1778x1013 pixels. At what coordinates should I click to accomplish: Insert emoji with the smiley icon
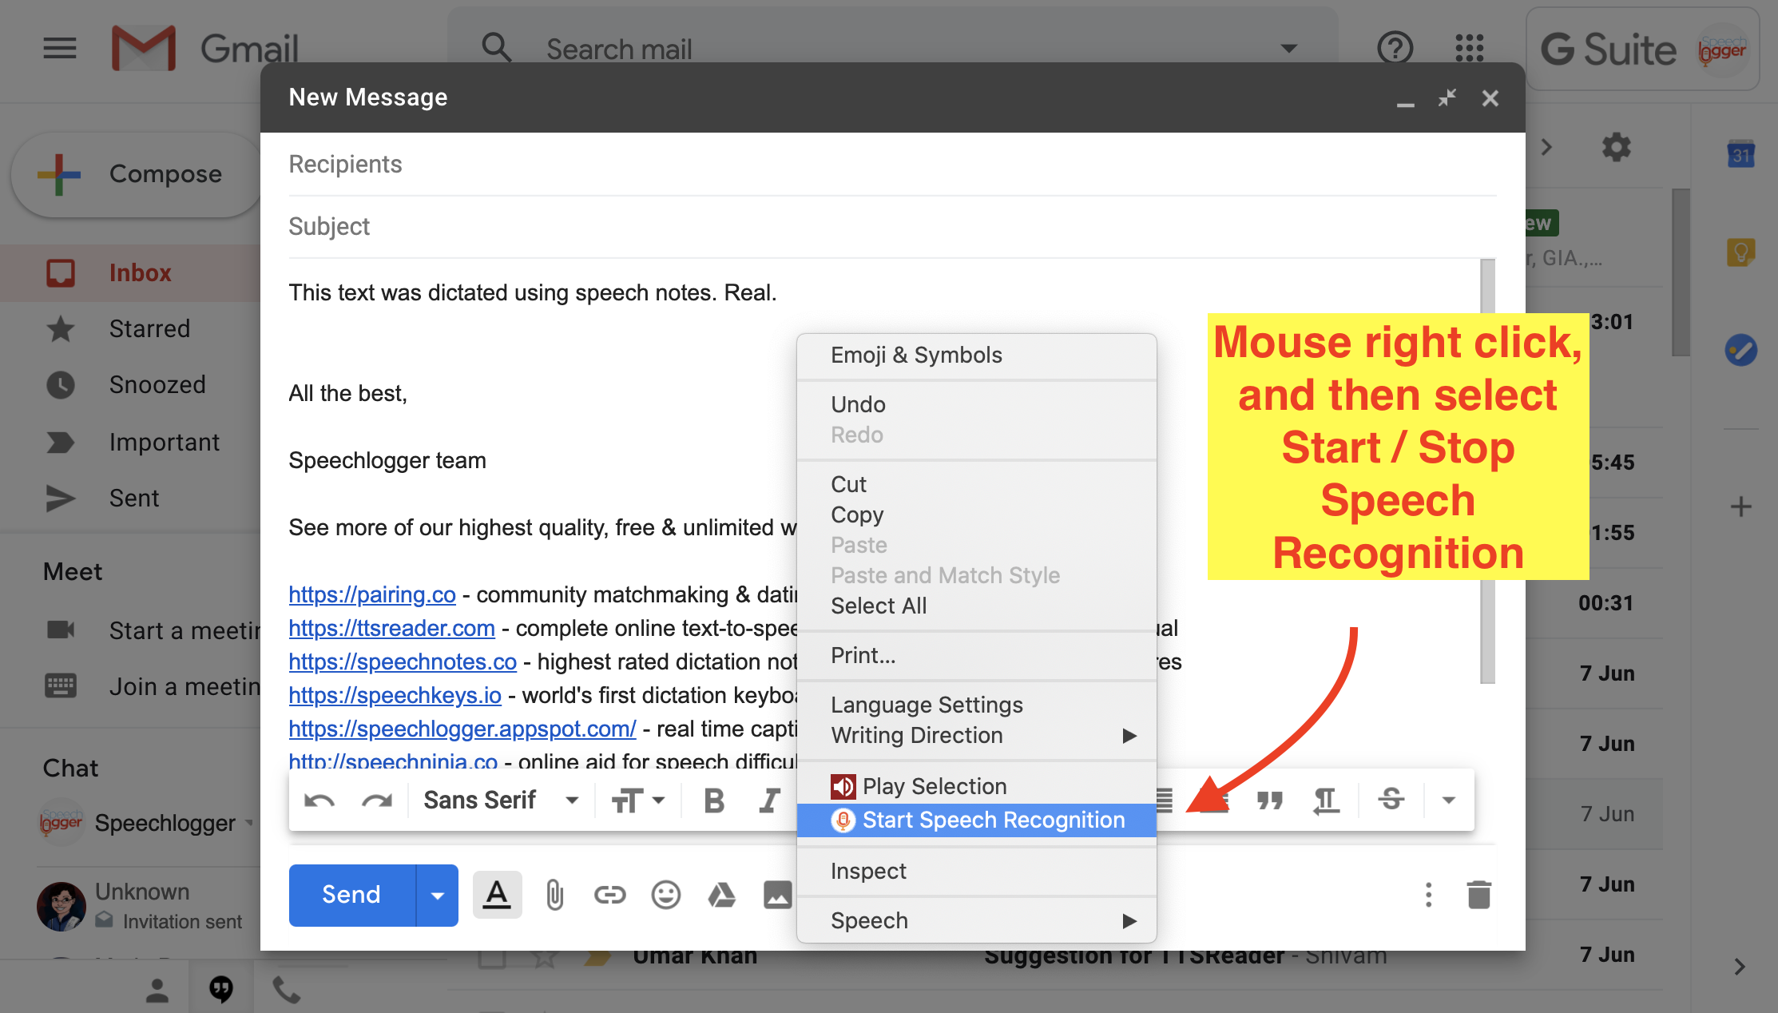click(665, 895)
